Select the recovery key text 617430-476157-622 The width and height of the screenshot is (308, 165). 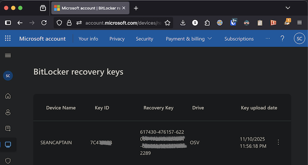[x=162, y=132]
